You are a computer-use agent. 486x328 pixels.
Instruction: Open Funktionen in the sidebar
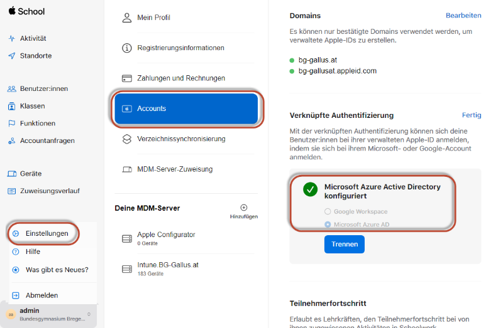point(38,124)
